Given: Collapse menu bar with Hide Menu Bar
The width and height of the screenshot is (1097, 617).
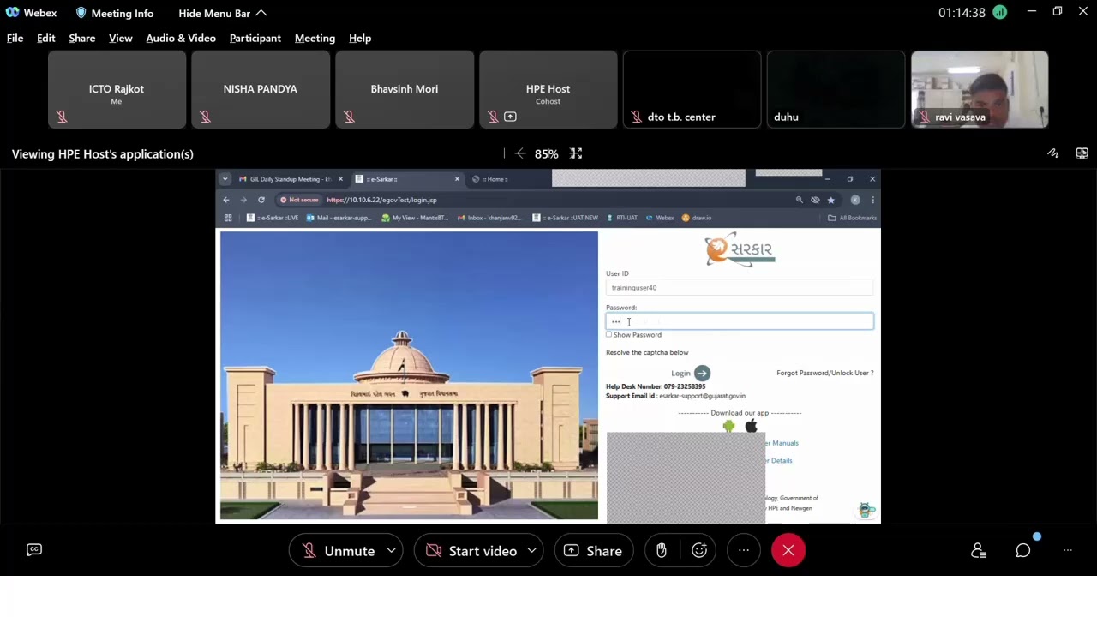Looking at the screenshot, I should click(x=223, y=13).
